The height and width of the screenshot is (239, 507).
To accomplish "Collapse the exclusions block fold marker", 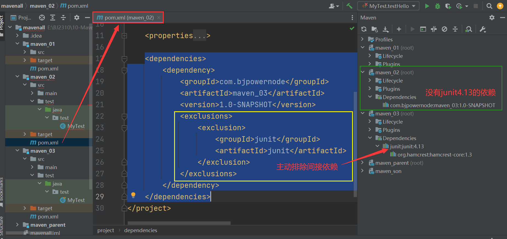I will pos(124,116).
